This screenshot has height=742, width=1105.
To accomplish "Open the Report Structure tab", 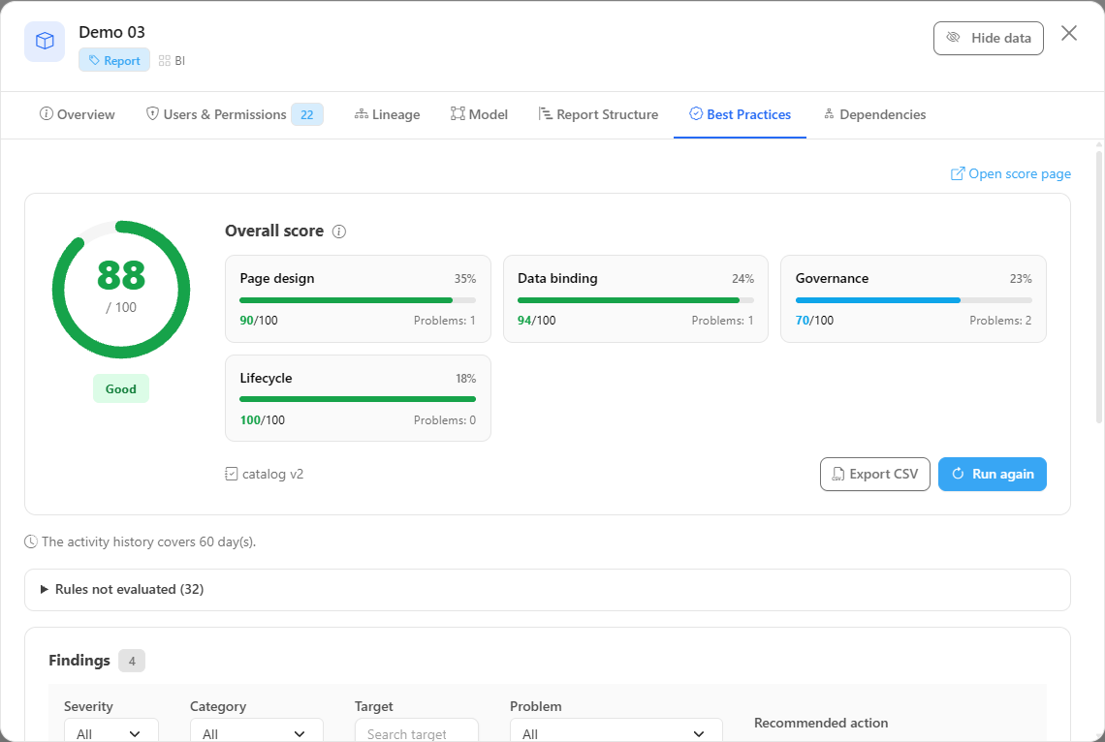I will pyautogui.click(x=598, y=114).
